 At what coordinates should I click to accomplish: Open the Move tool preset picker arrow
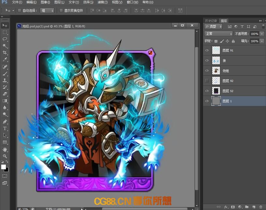13,11
